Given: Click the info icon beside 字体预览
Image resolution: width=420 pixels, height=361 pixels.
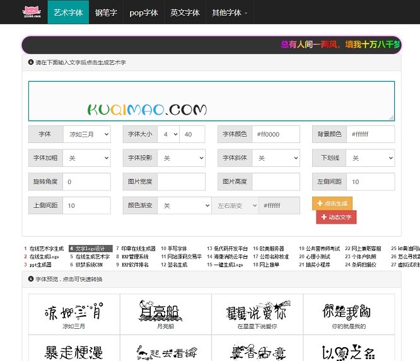Looking at the screenshot, I should click(x=31, y=279).
